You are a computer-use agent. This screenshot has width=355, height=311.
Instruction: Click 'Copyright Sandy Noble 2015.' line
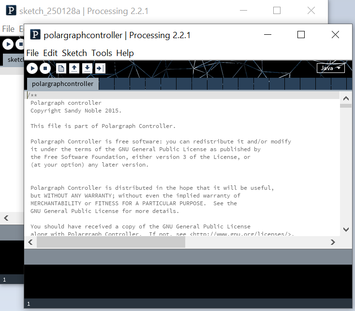click(x=76, y=111)
